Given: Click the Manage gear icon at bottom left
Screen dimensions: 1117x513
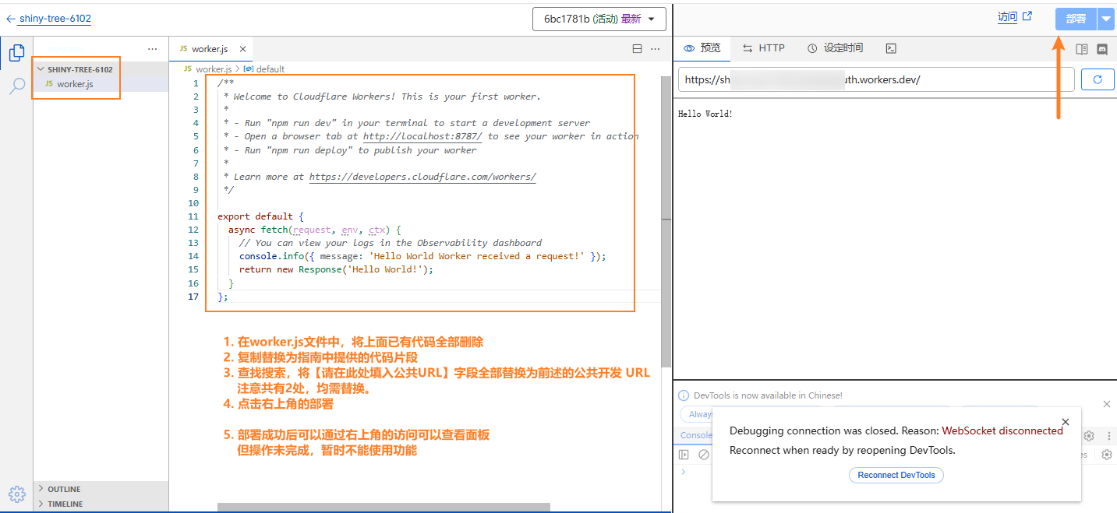Looking at the screenshot, I should tap(16, 494).
